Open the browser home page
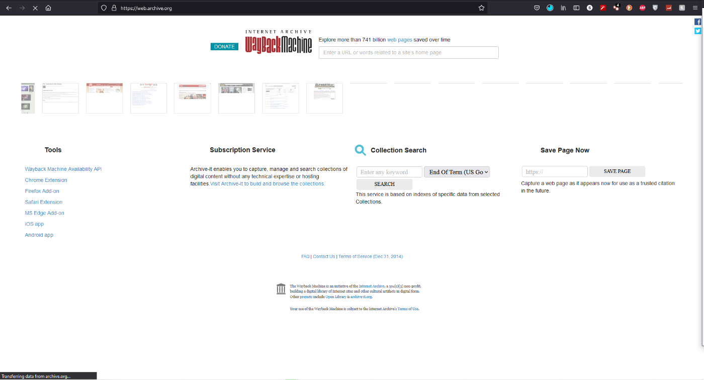Image resolution: width=704 pixels, height=380 pixels. [x=48, y=8]
